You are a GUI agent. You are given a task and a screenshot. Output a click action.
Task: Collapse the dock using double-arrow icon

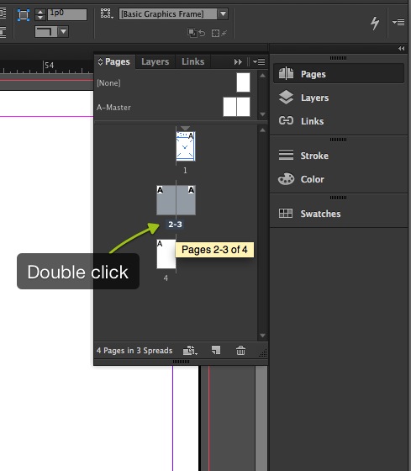(401, 49)
